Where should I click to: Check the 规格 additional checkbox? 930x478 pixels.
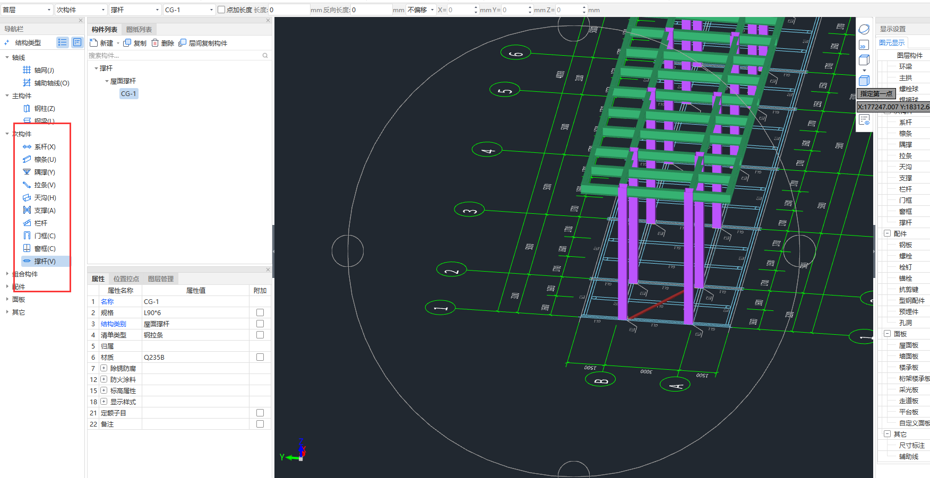click(260, 312)
